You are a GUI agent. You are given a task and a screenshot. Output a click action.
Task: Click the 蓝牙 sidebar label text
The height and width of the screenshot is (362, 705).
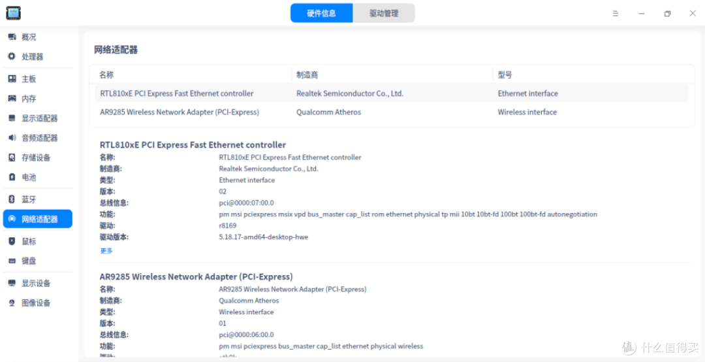coord(29,199)
